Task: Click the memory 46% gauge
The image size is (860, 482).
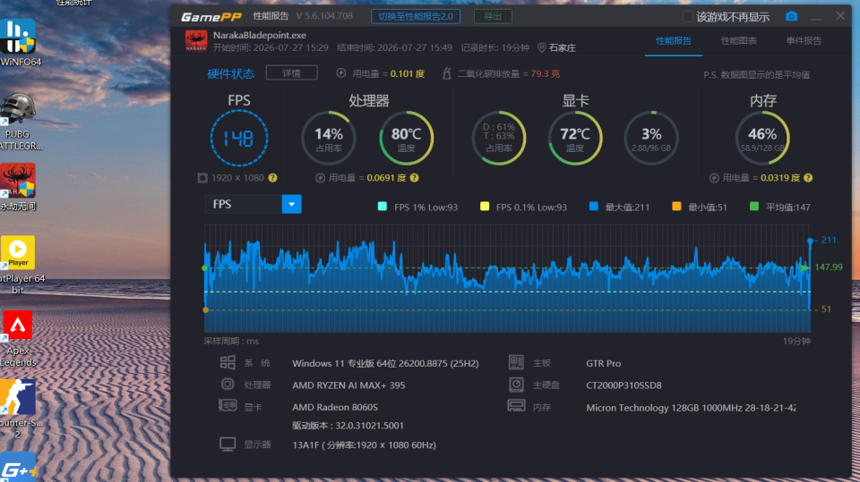Action: pos(762,138)
